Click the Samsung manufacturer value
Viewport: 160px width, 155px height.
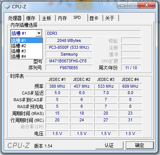[x=69, y=54]
